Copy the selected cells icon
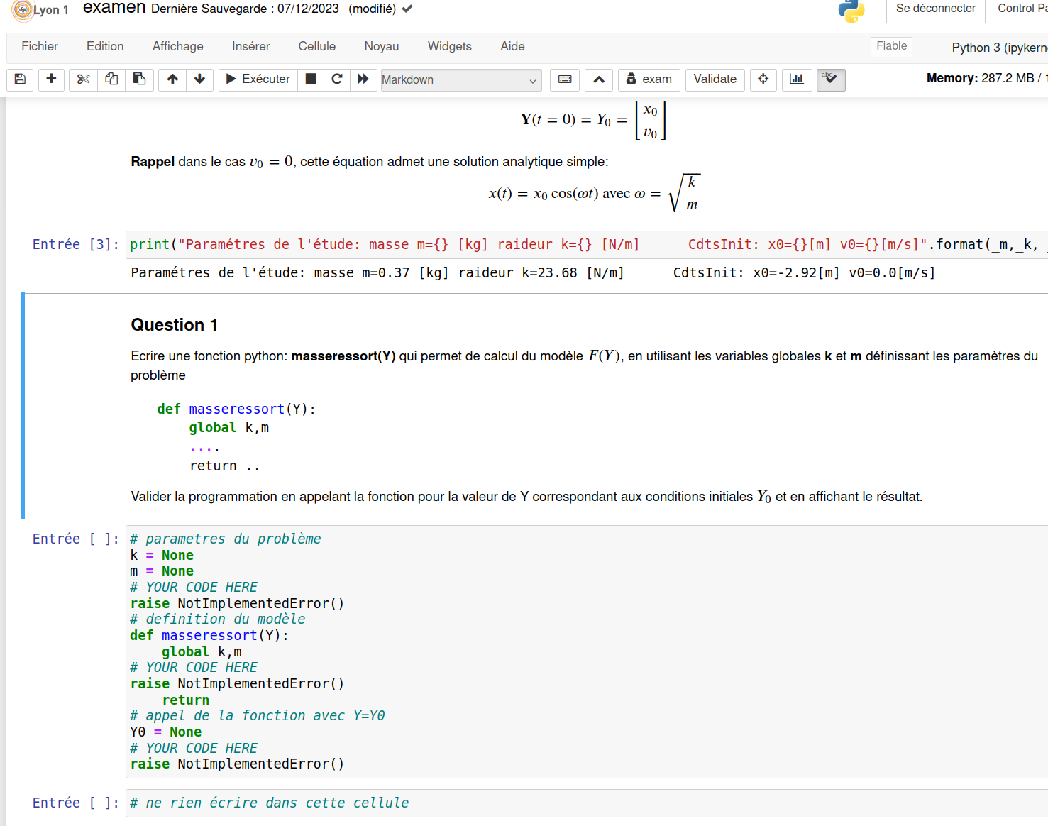 111,79
